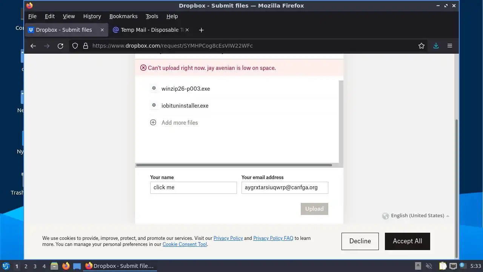Image resolution: width=483 pixels, height=272 pixels.
Task: Open the tracking protection shield icon
Action: coord(75,46)
